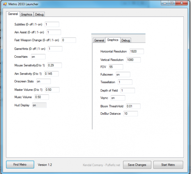Click the Depth of Field input box
The height and width of the screenshot is (174, 191).
(x=128, y=91)
